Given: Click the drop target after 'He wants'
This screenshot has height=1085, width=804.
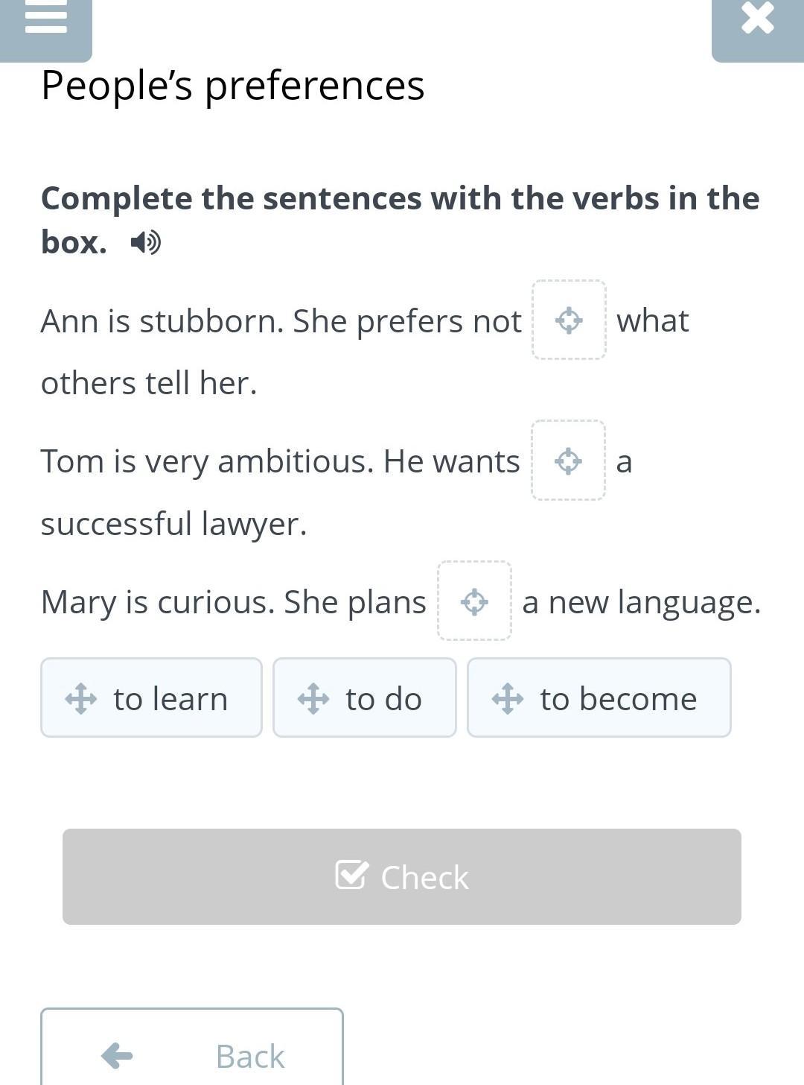Looking at the screenshot, I should (x=568, y=461).
